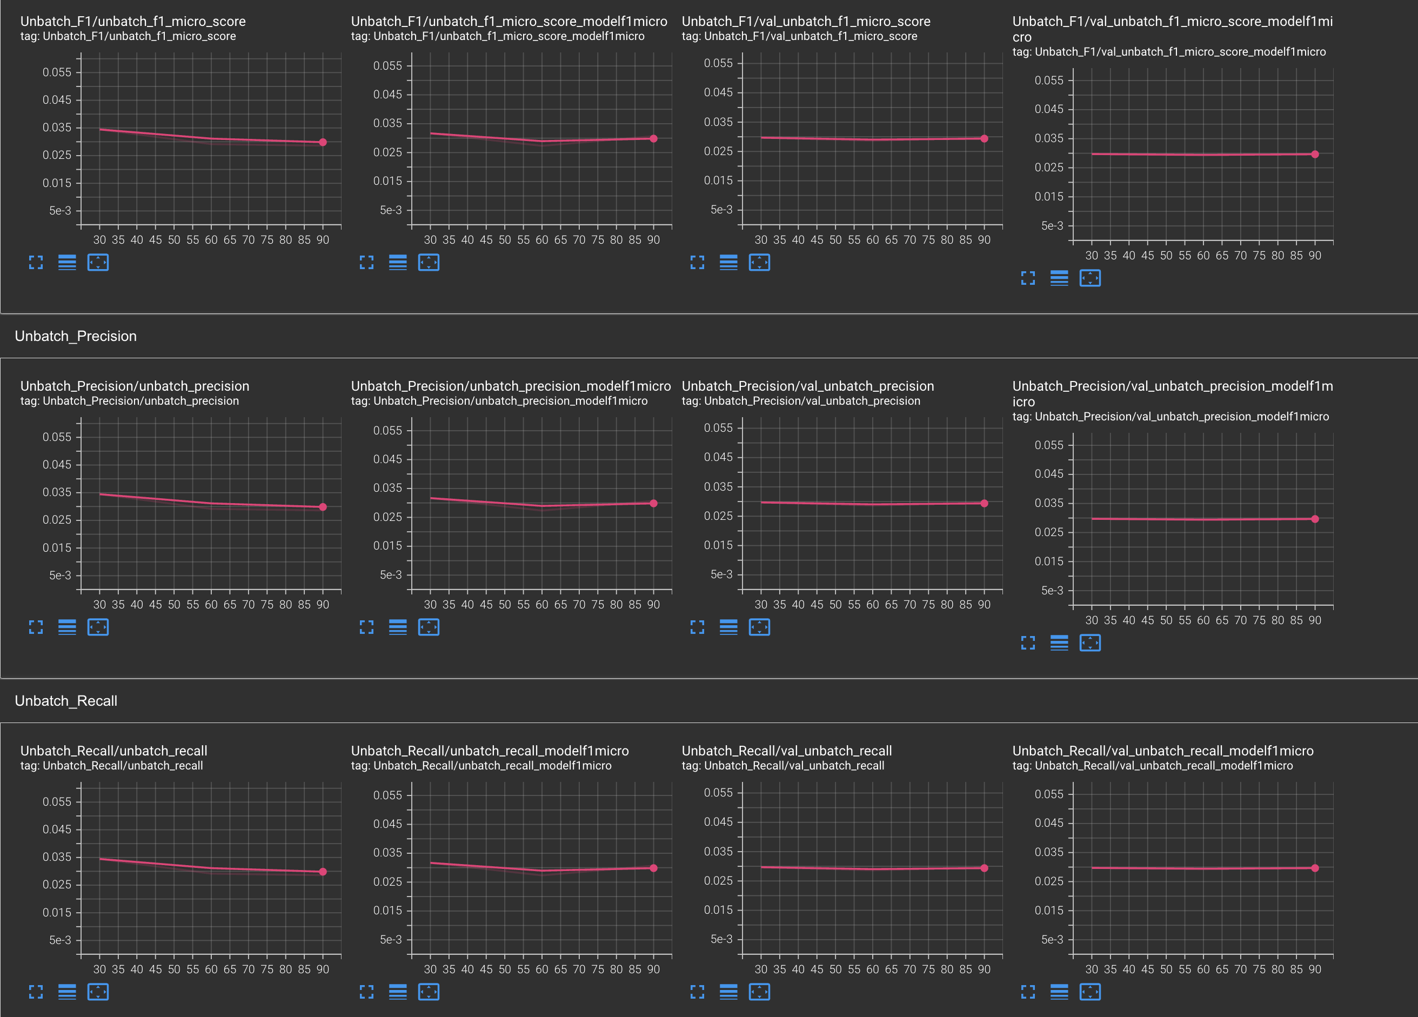Click title Unbatch_F1/val_unbatch_f1_micro_score

click(x=806, y=21)
